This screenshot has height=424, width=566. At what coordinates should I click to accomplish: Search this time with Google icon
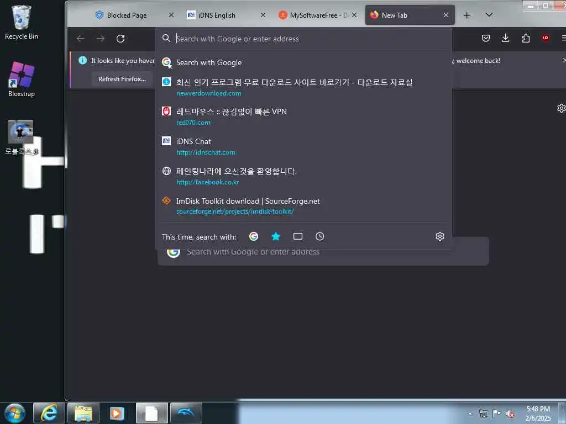click(254, 236)
